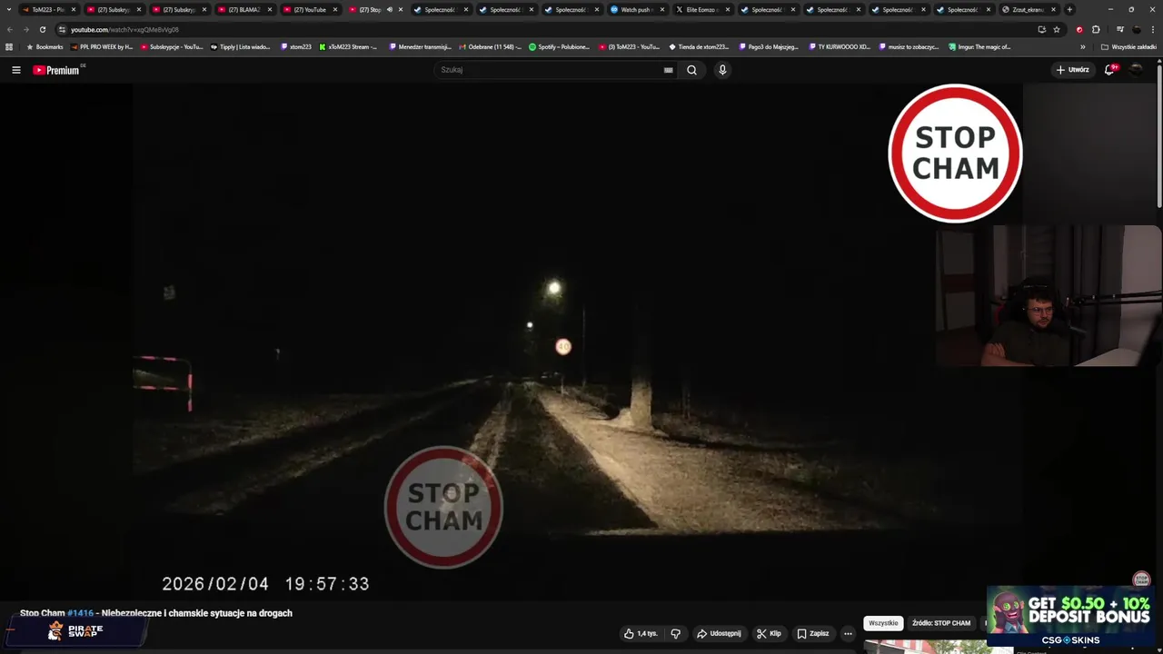
Task: Select the Wszystkie filter chip
Action: click(883, 623)
